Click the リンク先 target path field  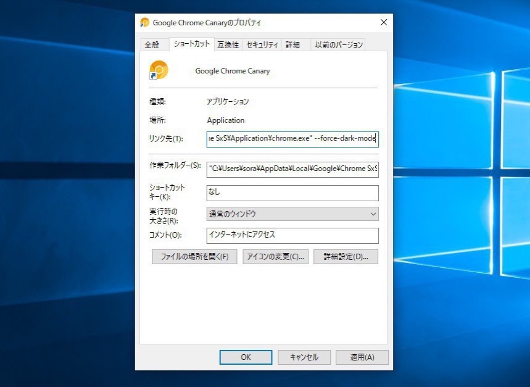pos(292,139)
